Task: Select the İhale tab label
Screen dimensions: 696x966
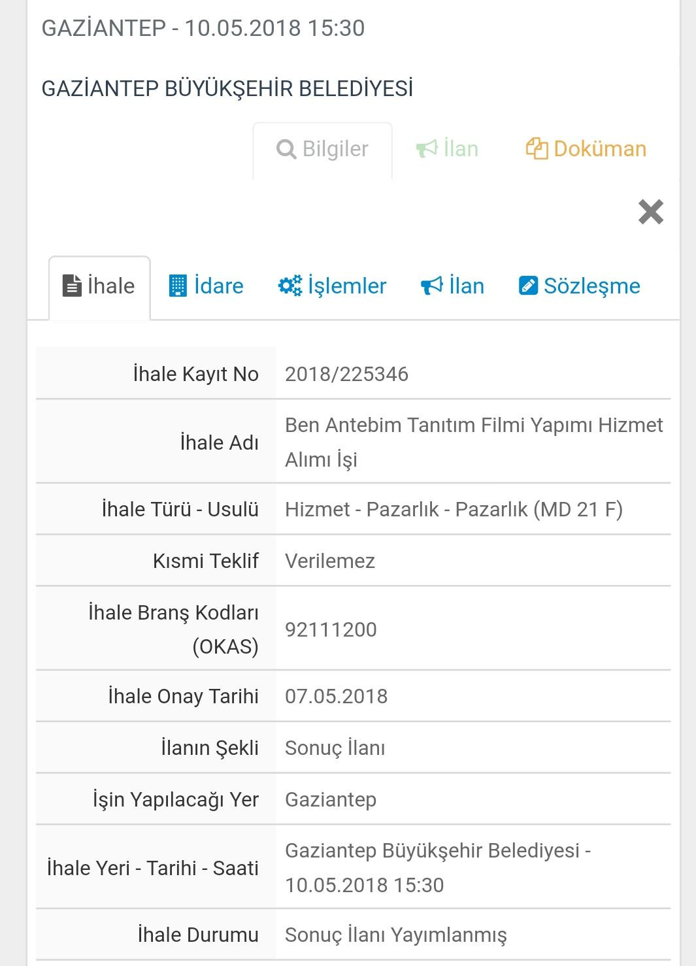Action: pos(111,286)
